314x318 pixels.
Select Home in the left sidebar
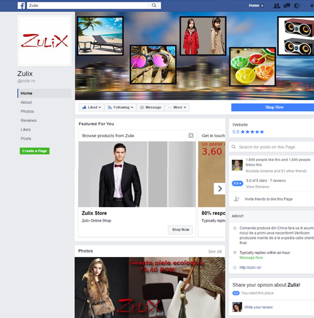(44, 93)
